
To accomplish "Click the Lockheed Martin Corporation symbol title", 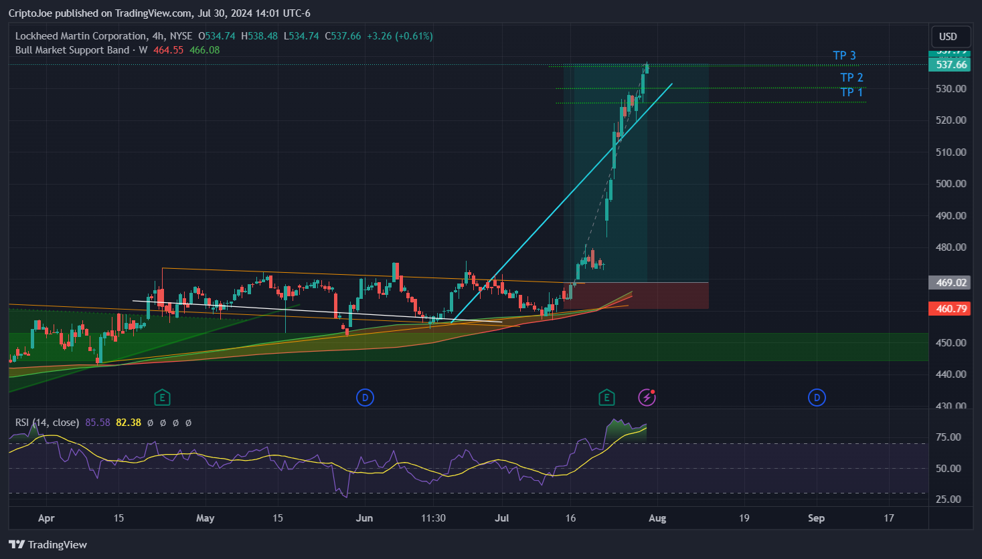I will pos(81,36).
